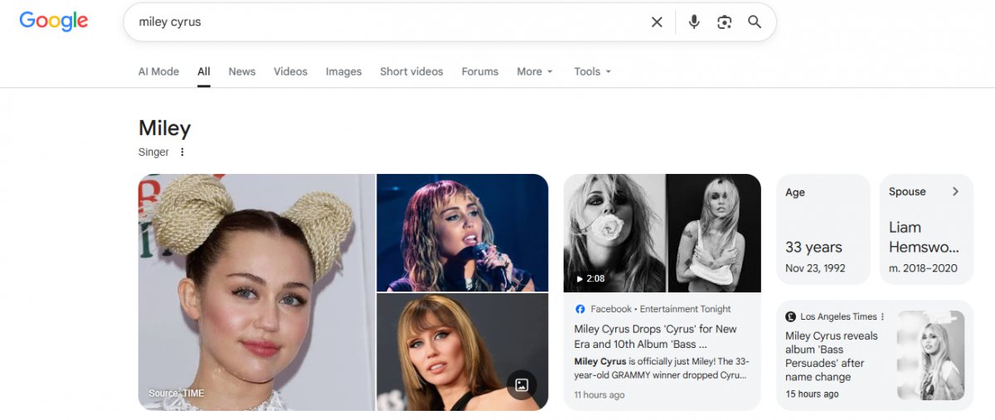The image size is (995, 420).
Task: Switch to AI Mode tab
Action: 158,71
